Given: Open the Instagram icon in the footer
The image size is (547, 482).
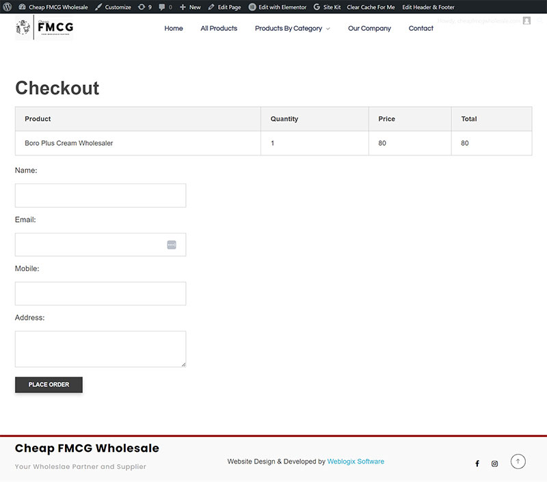Looking at the screenshot, I should pos(494,464).
